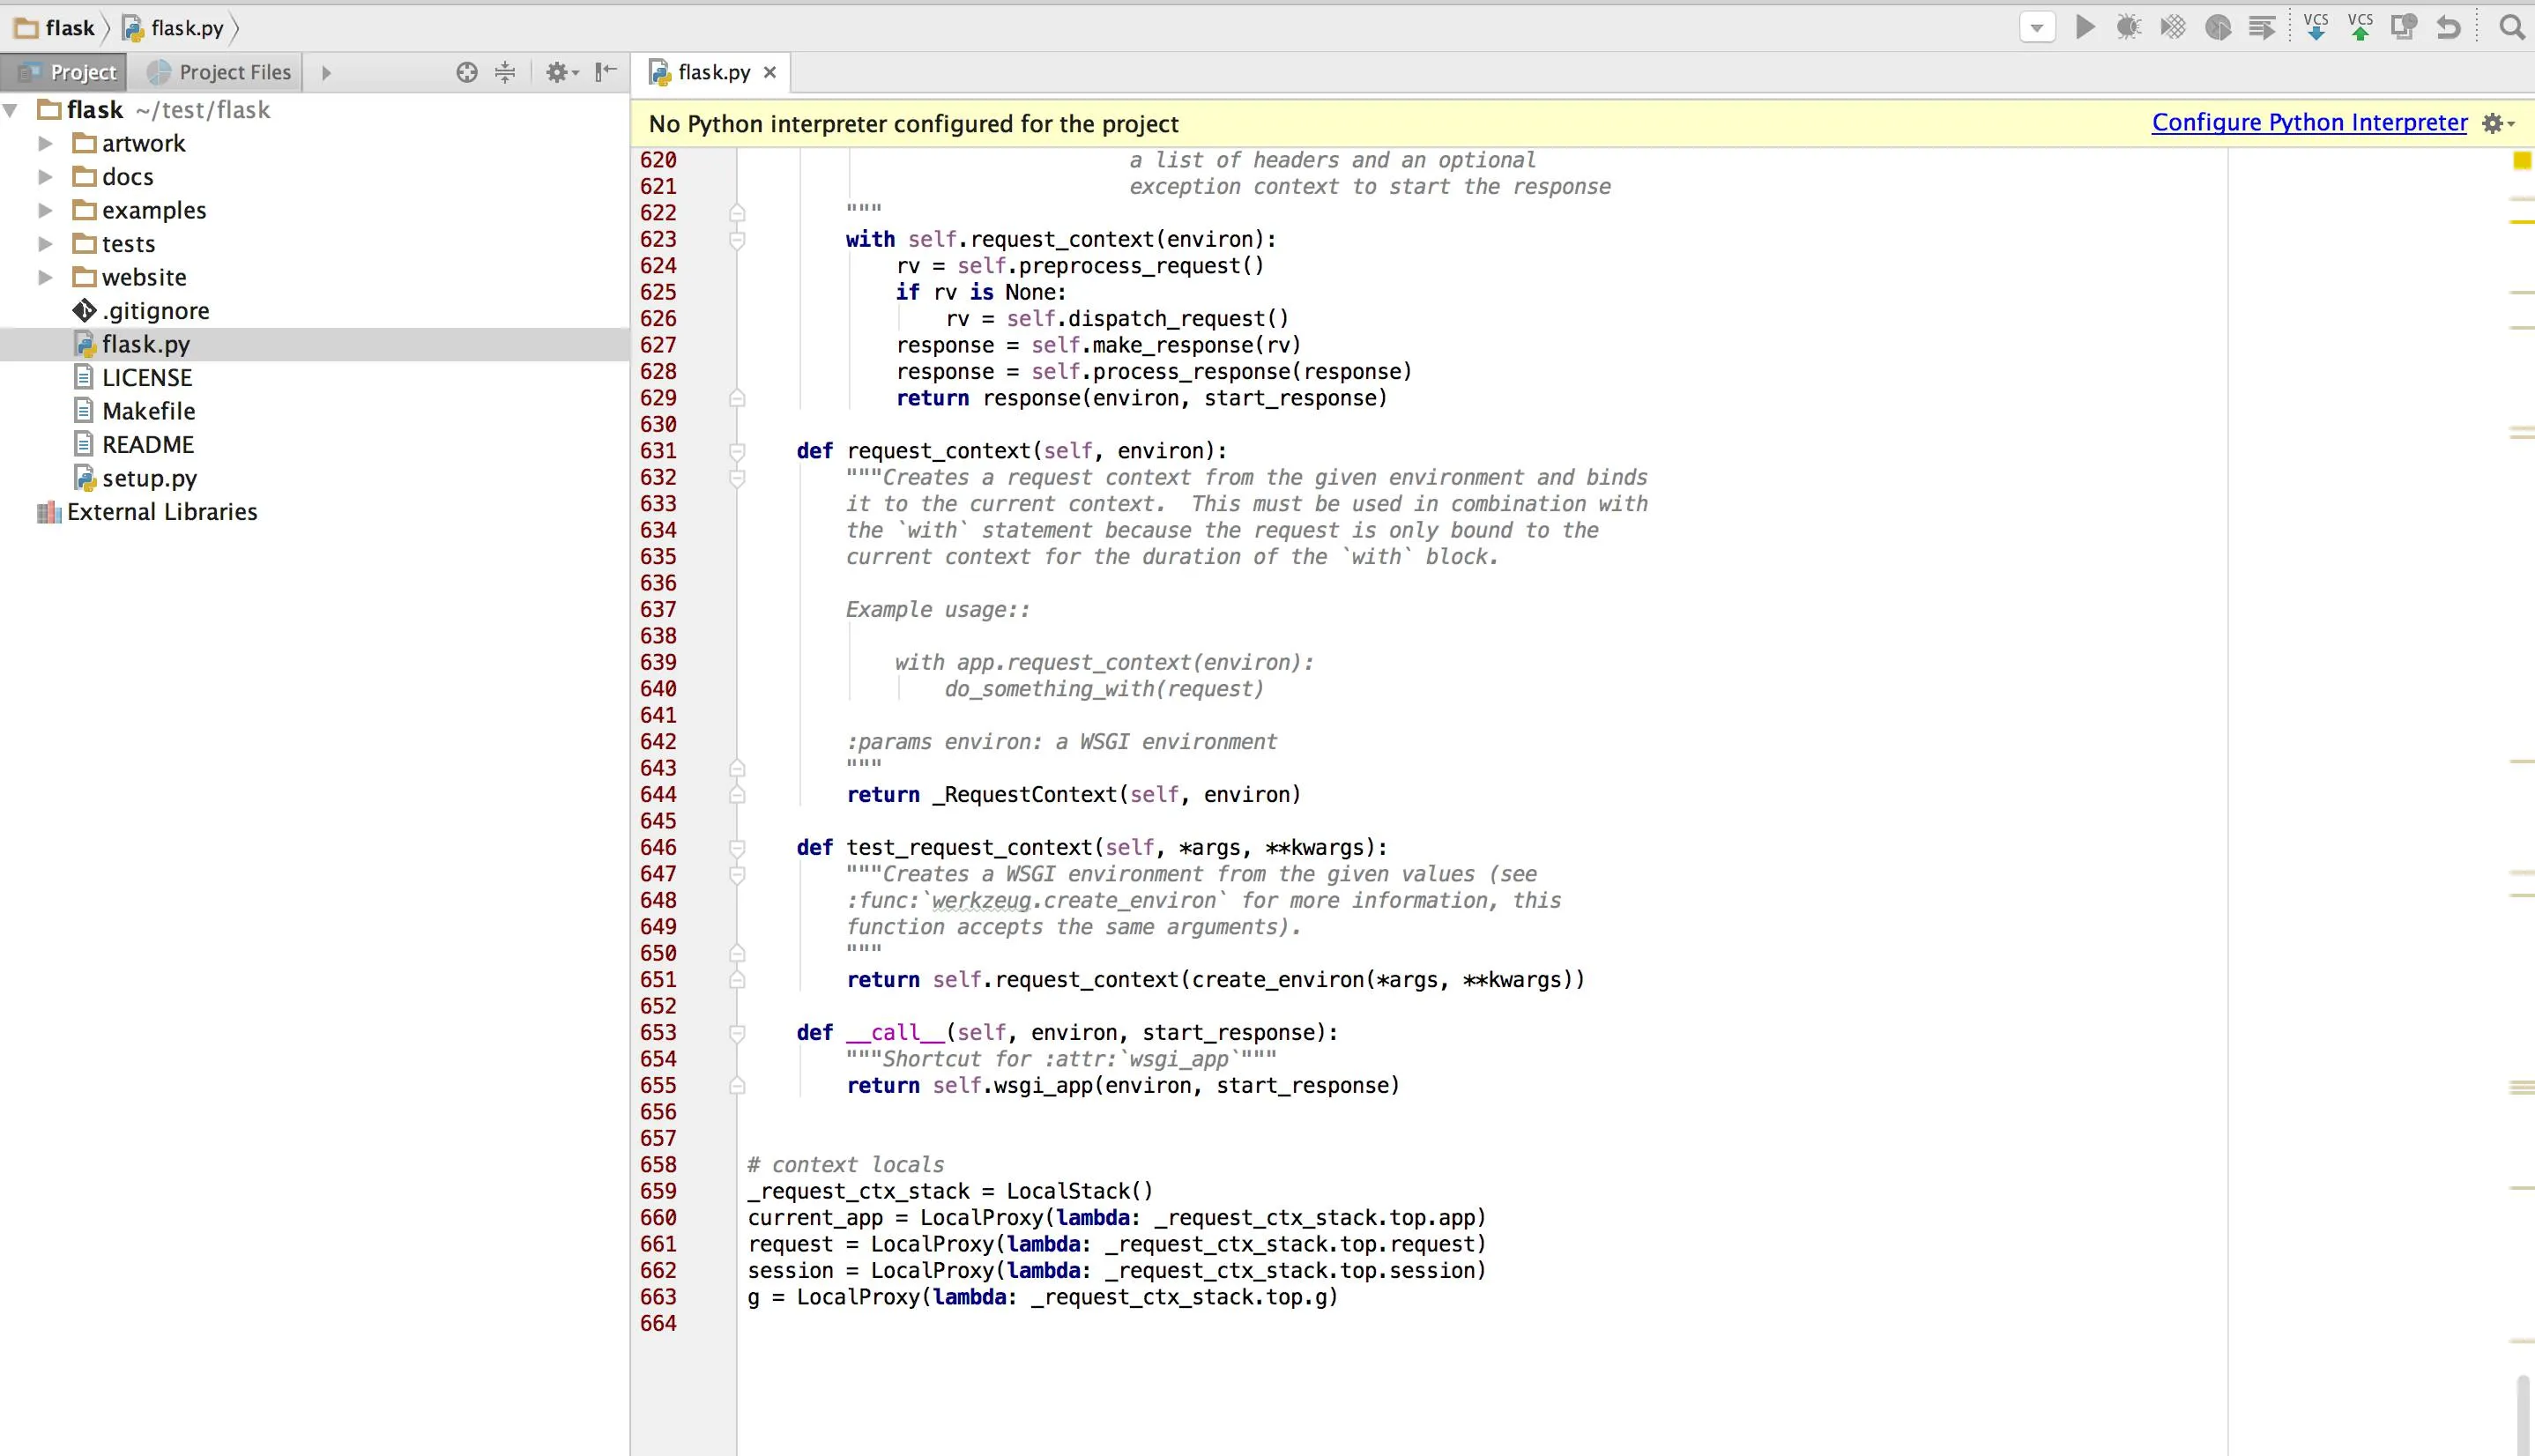Click scroll from source crosshair icon
The height and width of the screenshot is (1456, 2535).
[466, 72]
